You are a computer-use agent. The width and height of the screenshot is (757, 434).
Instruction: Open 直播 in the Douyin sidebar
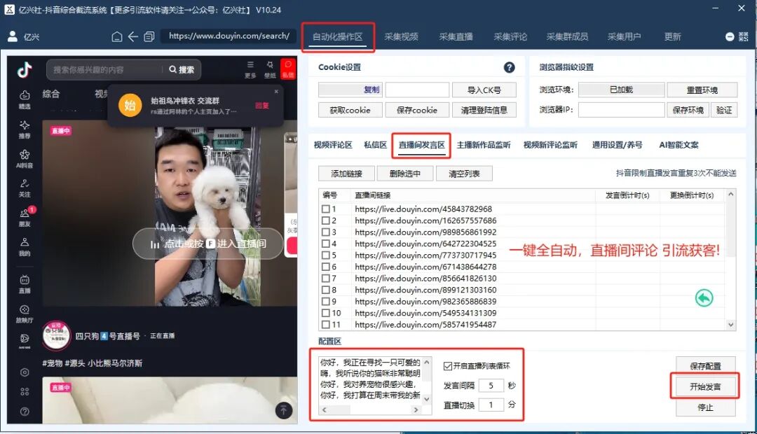coord(25,284)
